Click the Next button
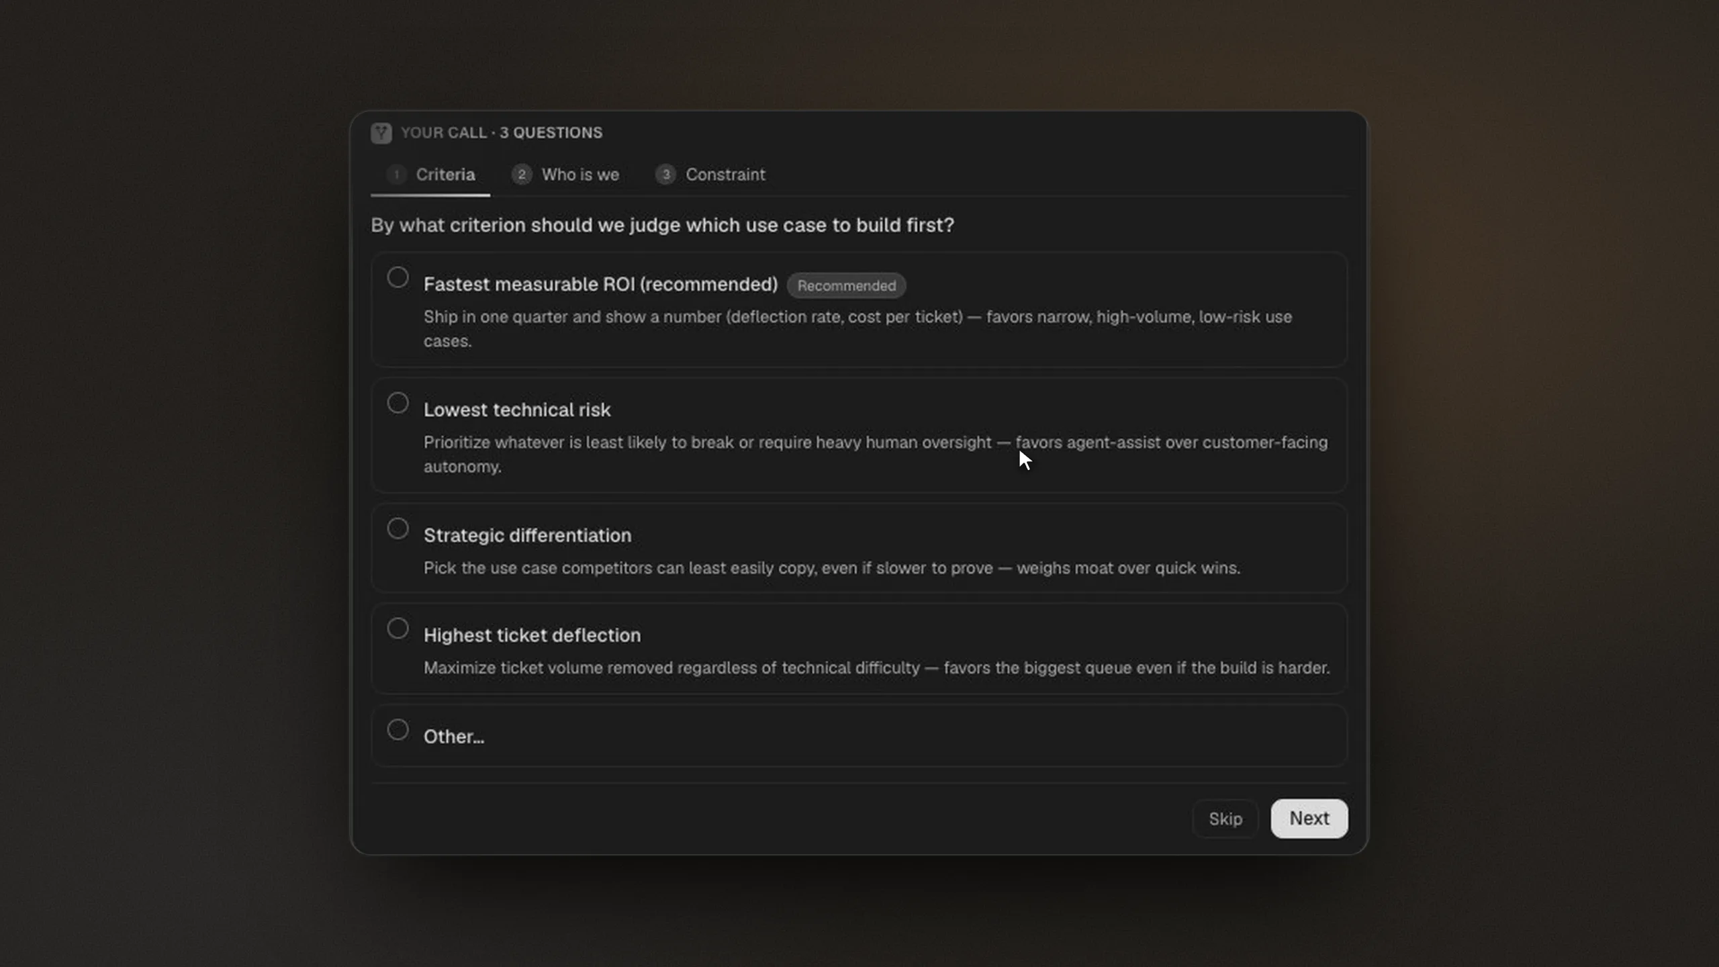This screenshot has width=1719, height=967. 1309,819
